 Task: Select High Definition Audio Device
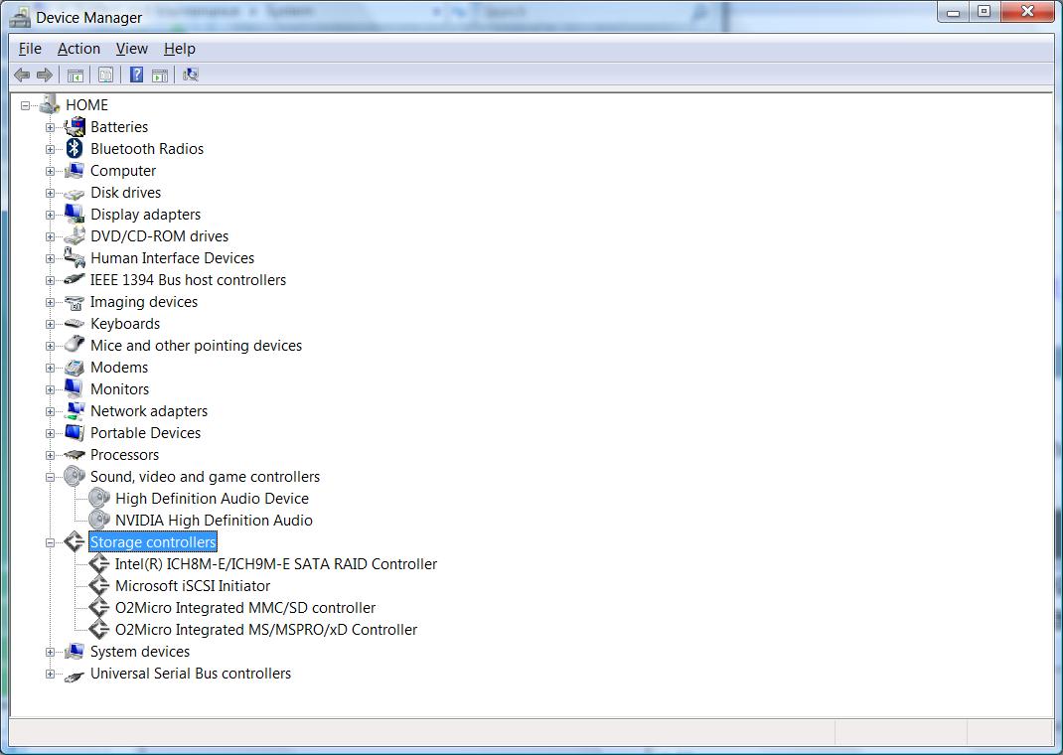click(212, 498)
